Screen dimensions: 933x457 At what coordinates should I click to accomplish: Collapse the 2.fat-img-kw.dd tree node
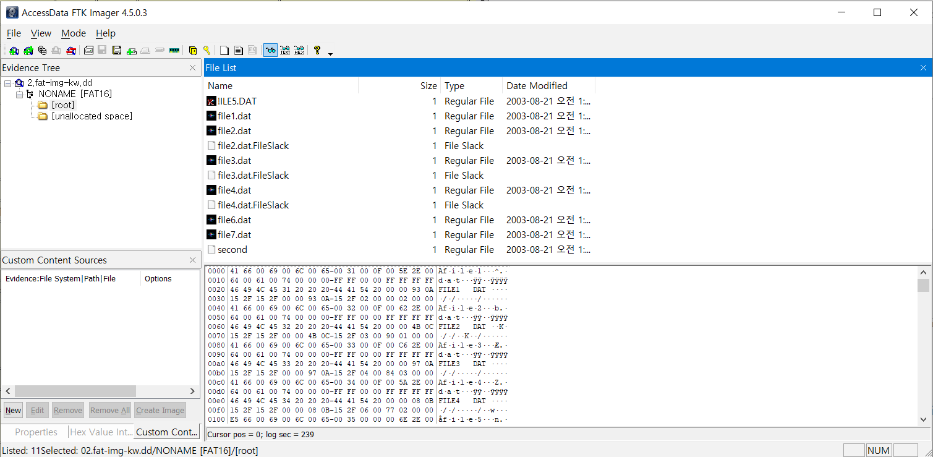coord(7,83)
